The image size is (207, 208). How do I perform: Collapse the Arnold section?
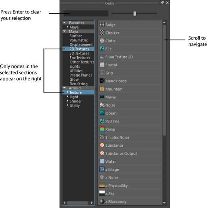click(x=65, y=88)
